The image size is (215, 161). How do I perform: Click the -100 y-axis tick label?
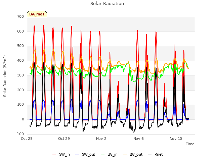pos(20,134)
